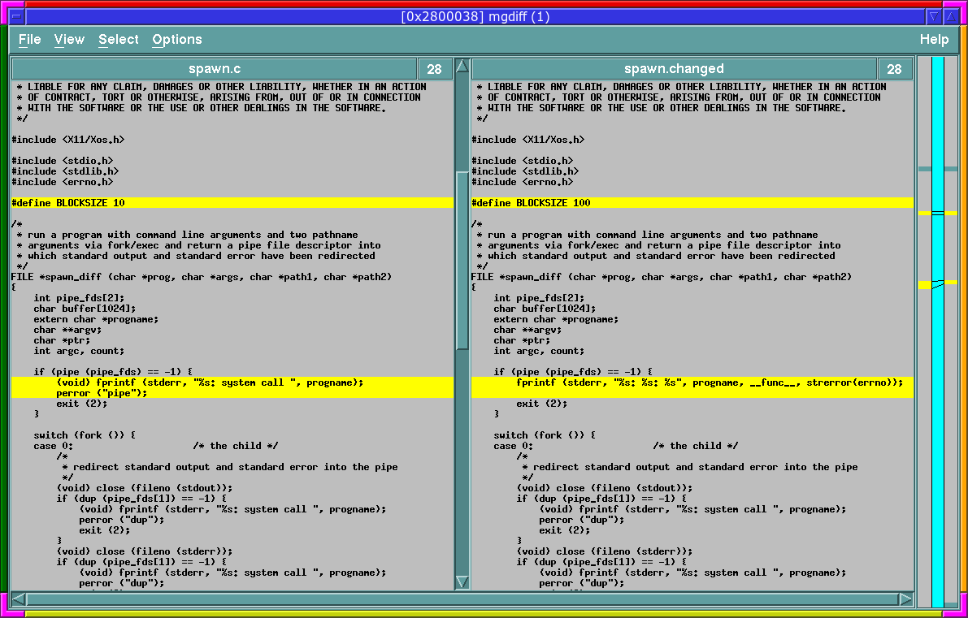Click "which standard output and standard error" in spawn.changed
The width and height of the screenshot is (968, 618).
(656, 256)
